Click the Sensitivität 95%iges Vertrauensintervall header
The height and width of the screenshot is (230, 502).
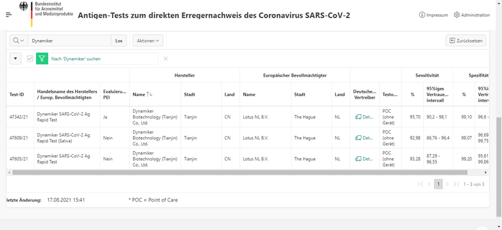[x=438, y=95]
